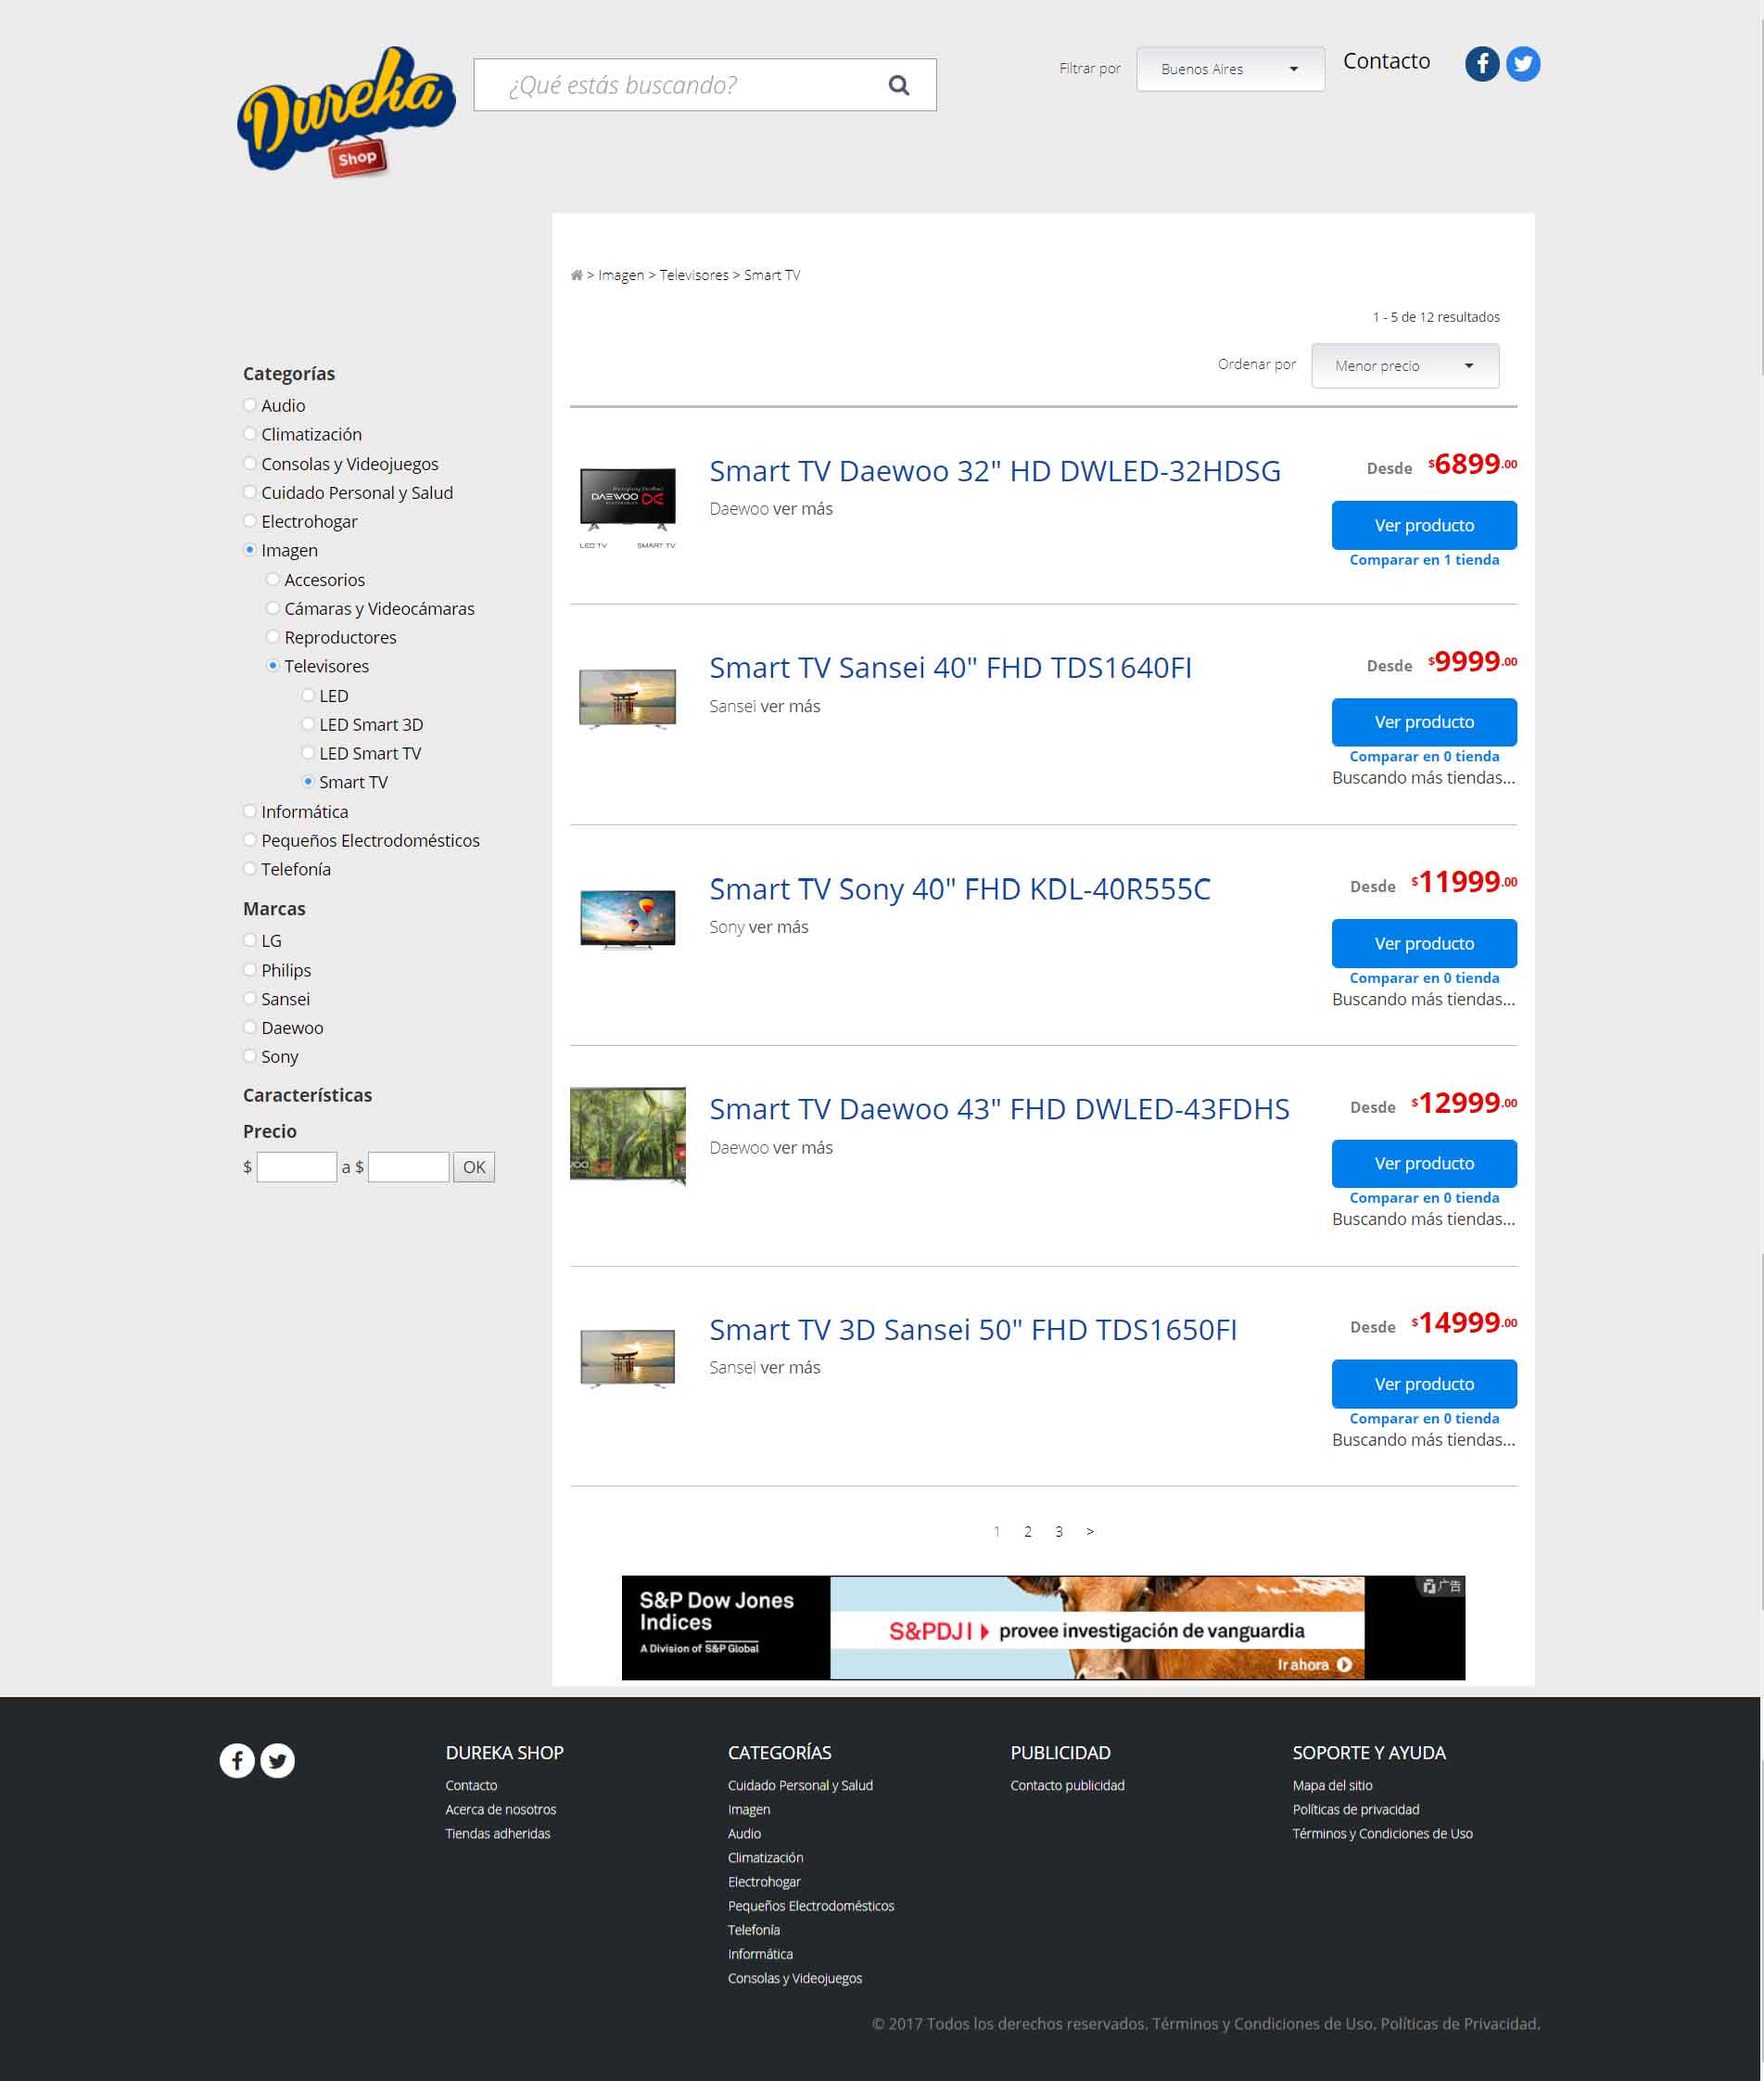Click Ver producto for Sony 40"

tap(1423, 943)
